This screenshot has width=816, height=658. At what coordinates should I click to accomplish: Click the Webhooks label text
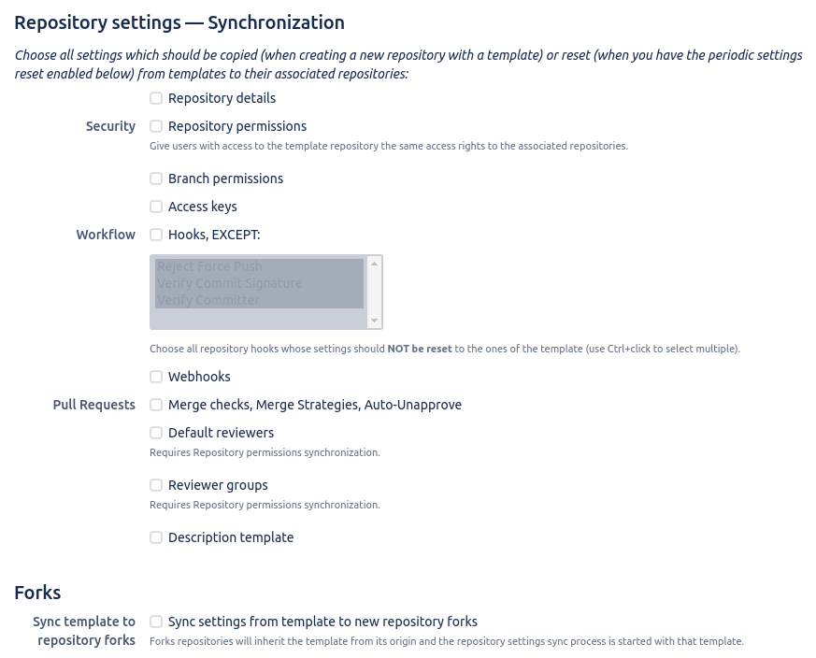(x=199, y=377)
